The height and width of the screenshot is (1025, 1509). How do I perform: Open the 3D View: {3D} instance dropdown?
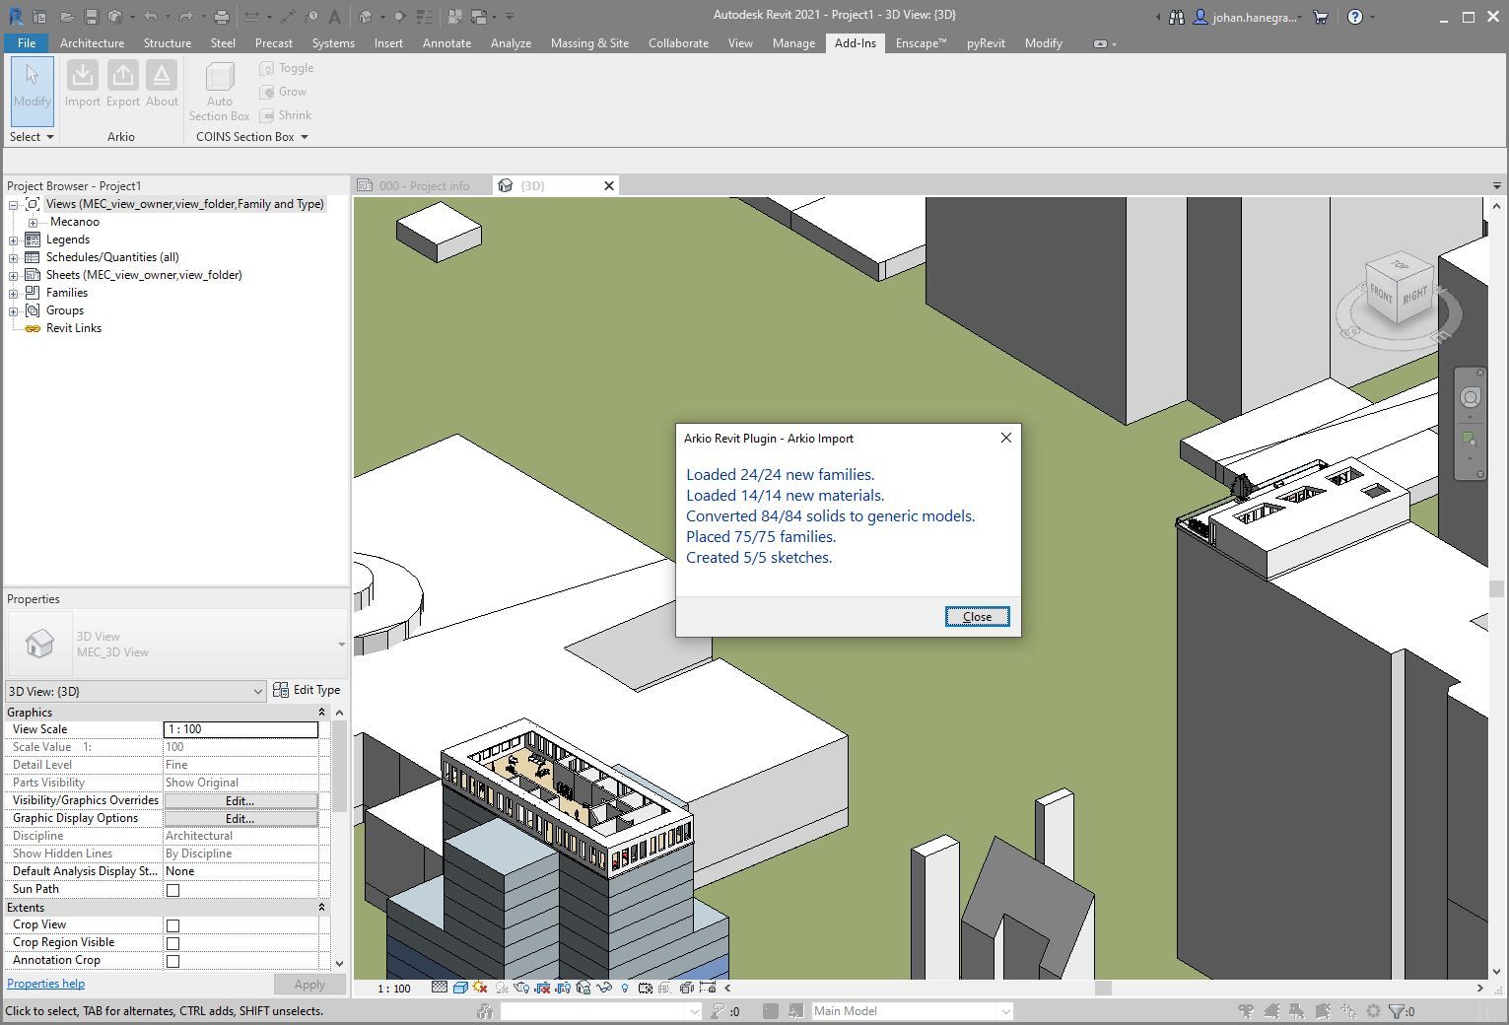pos(136,691)
